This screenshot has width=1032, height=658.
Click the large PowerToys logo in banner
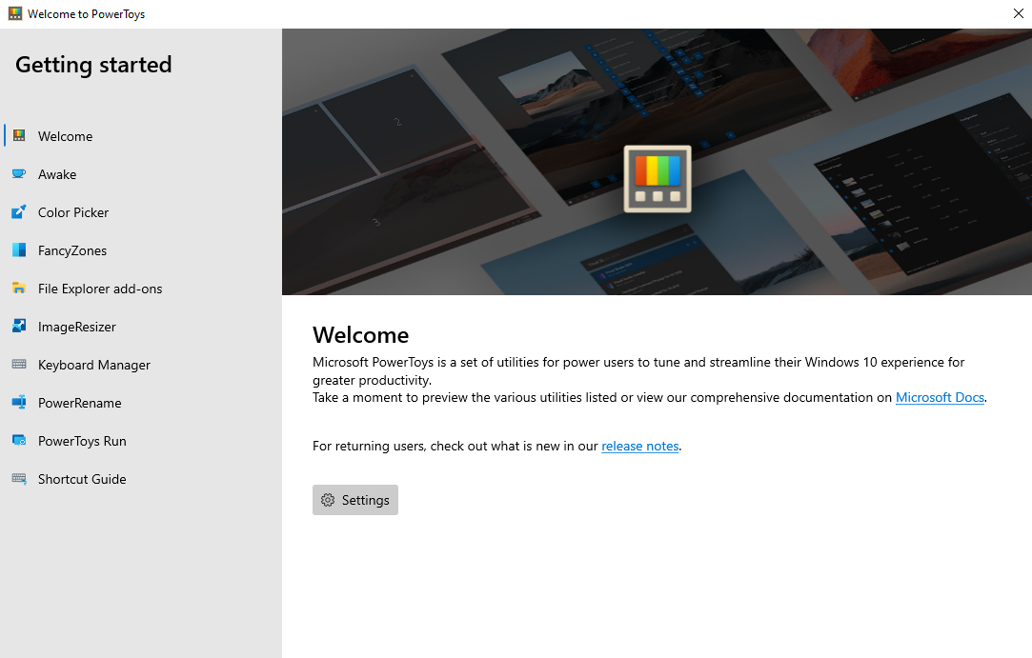(x=658, y=179)
